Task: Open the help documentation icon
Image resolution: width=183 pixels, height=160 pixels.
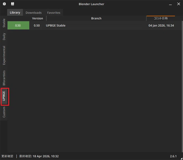Action: [13, 4]
